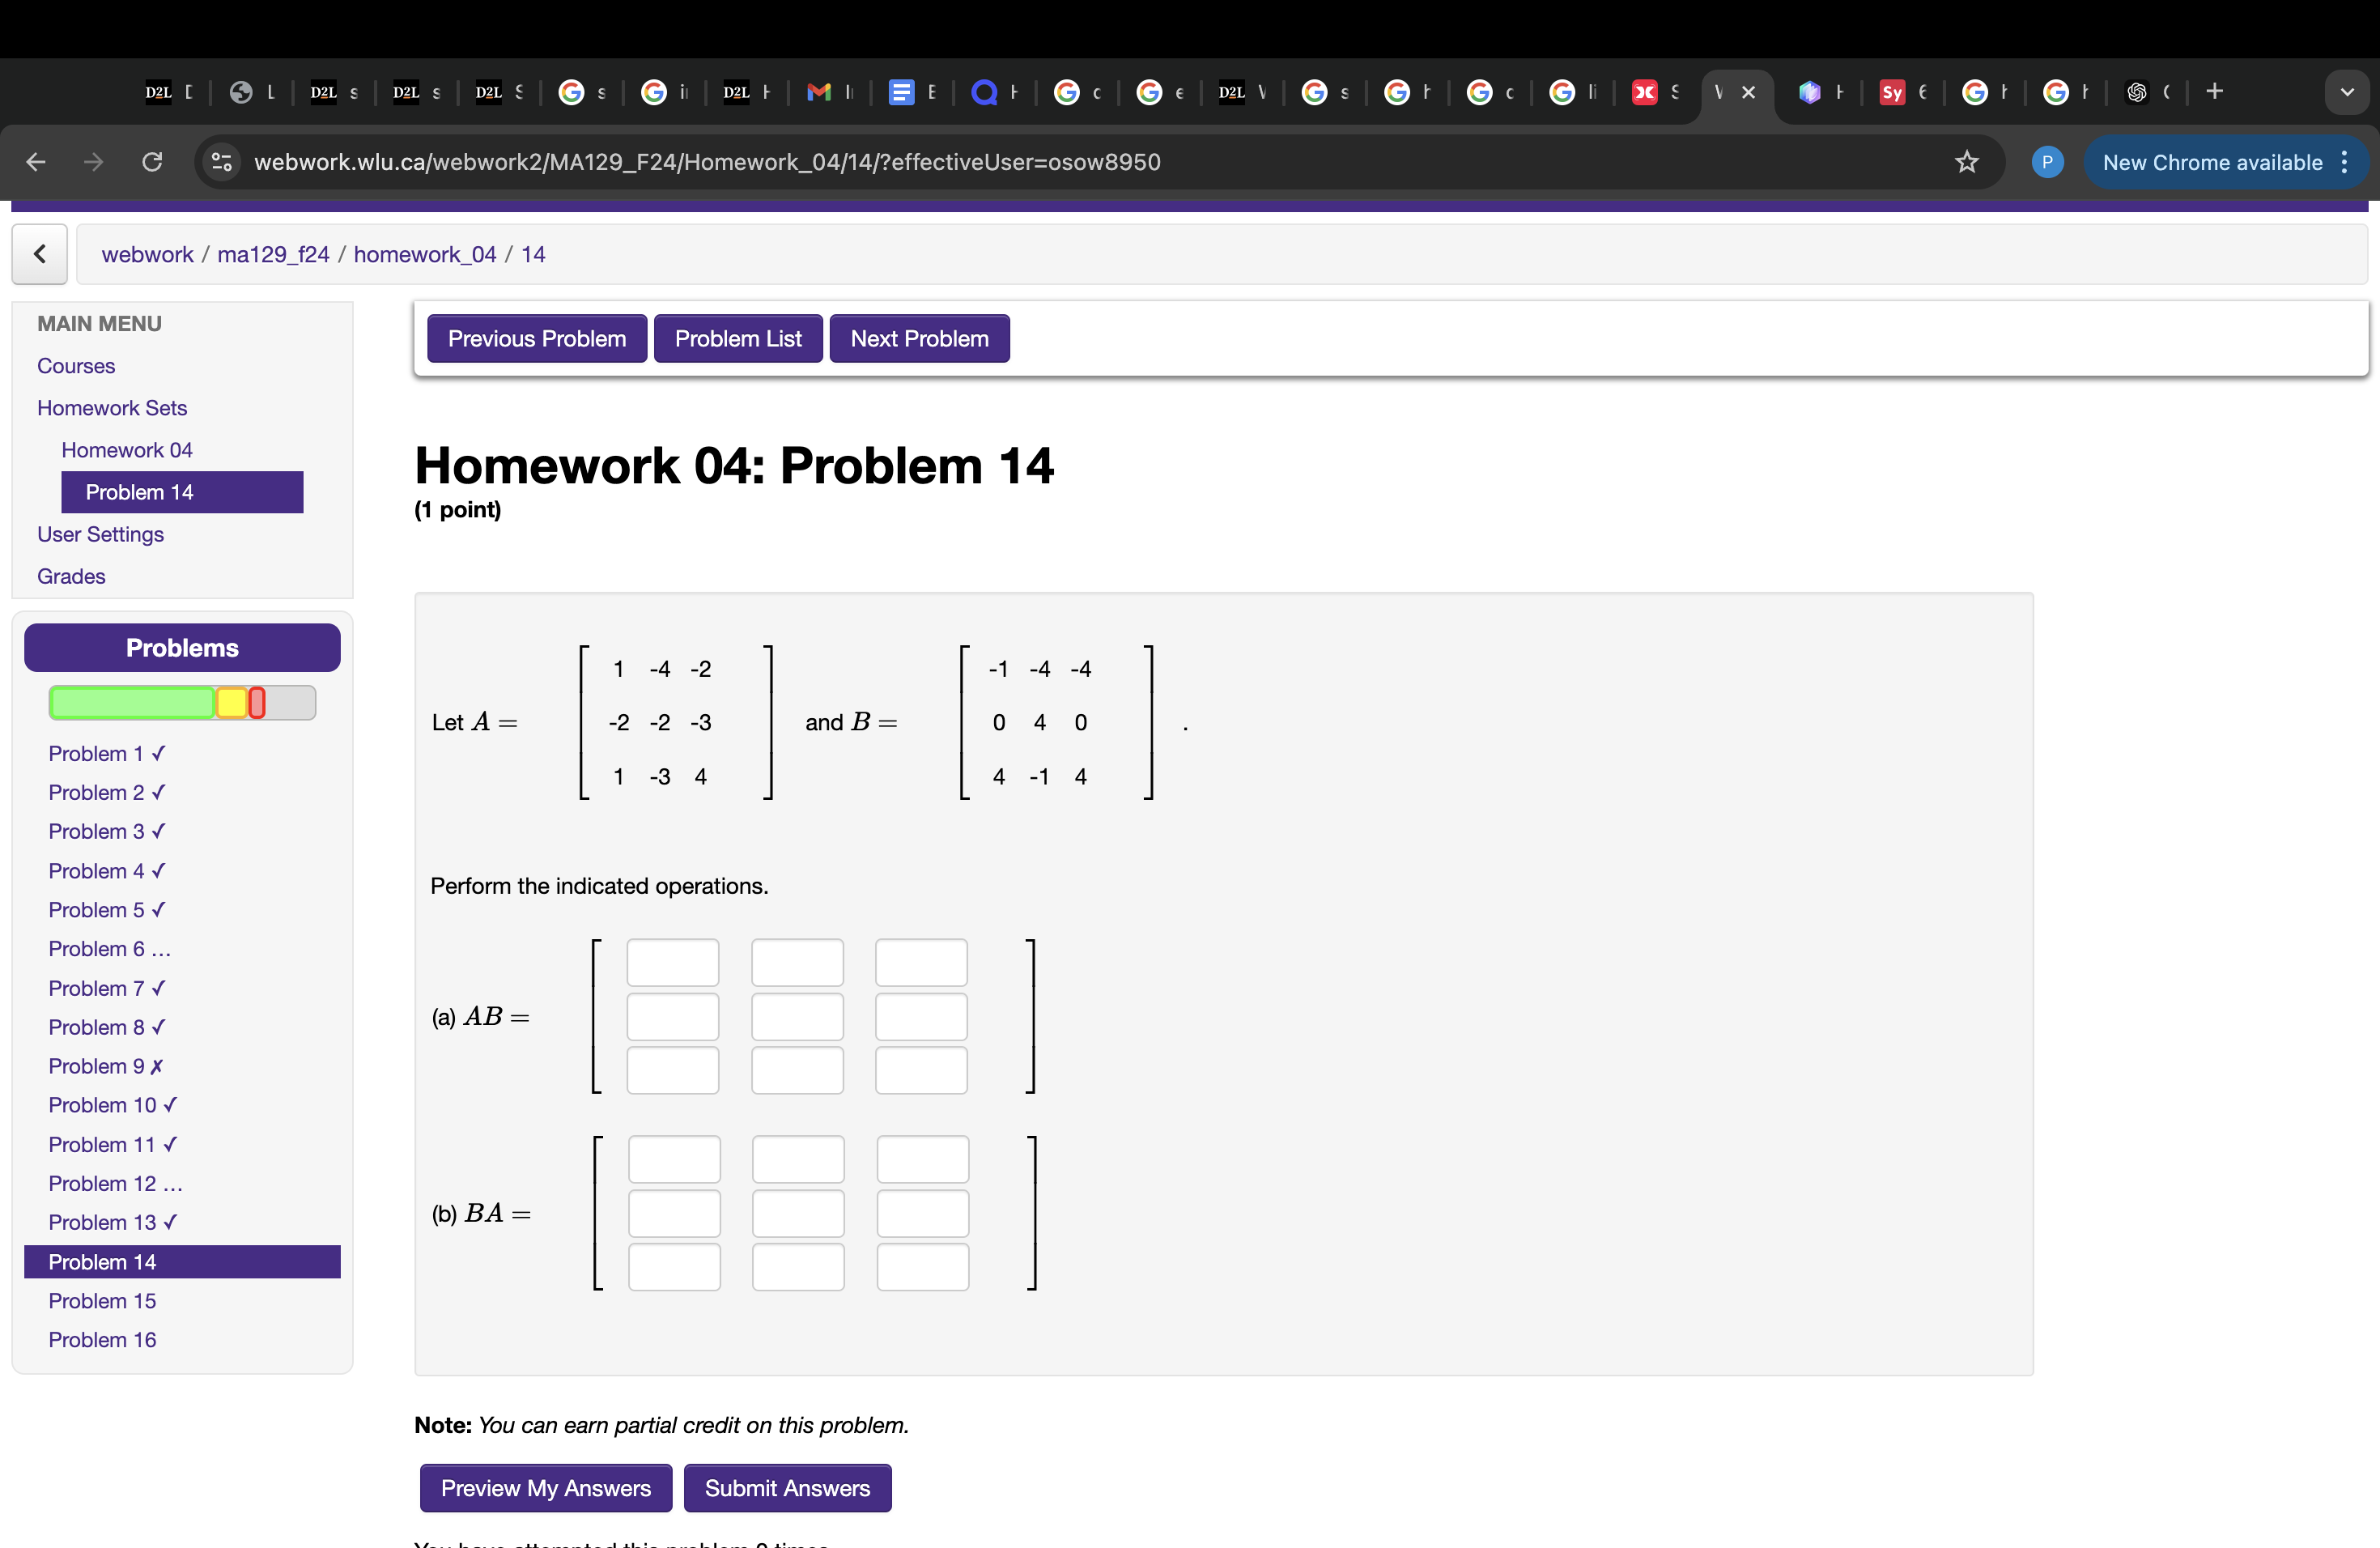Click the Submit Answers button
Viewport: 2380px width, 1548px height.
787,1488
